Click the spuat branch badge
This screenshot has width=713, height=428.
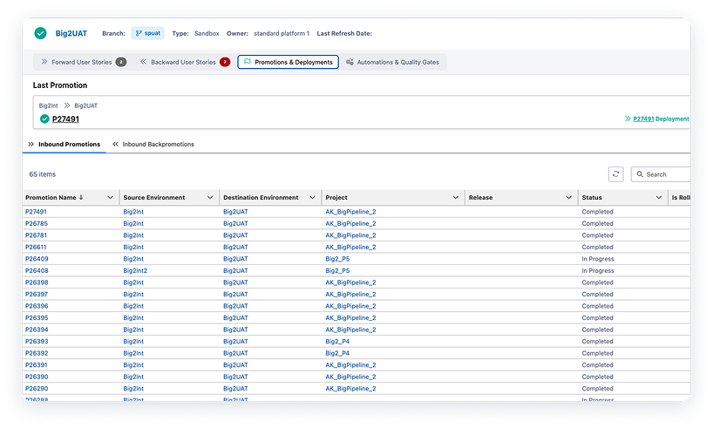tap(148, 33)
